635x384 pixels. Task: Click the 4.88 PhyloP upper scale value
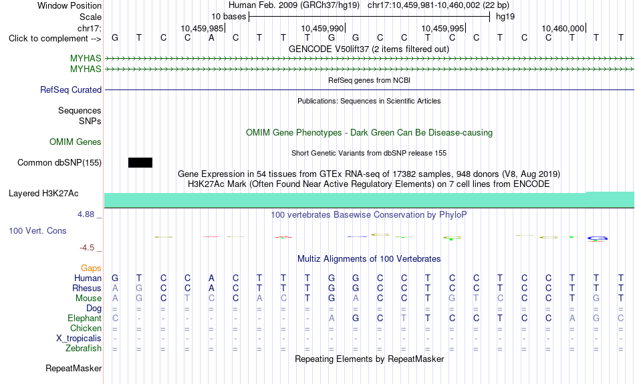86,214
